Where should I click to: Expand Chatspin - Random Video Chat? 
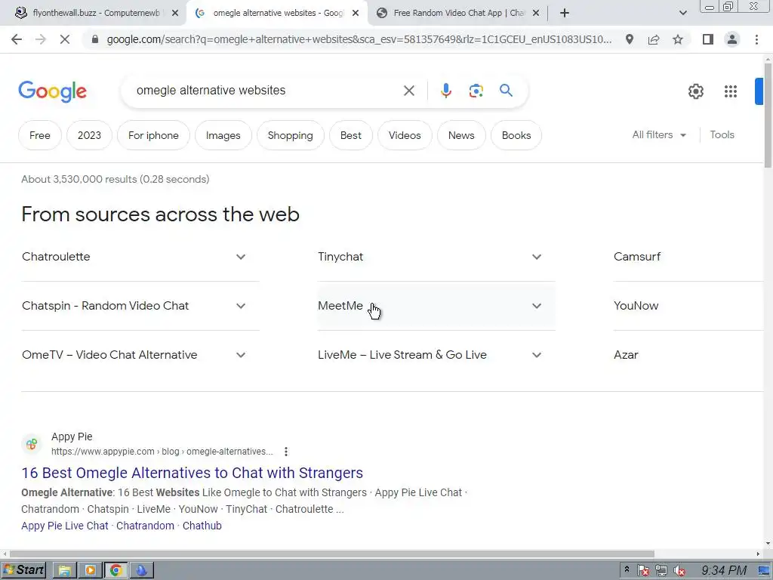140,306
